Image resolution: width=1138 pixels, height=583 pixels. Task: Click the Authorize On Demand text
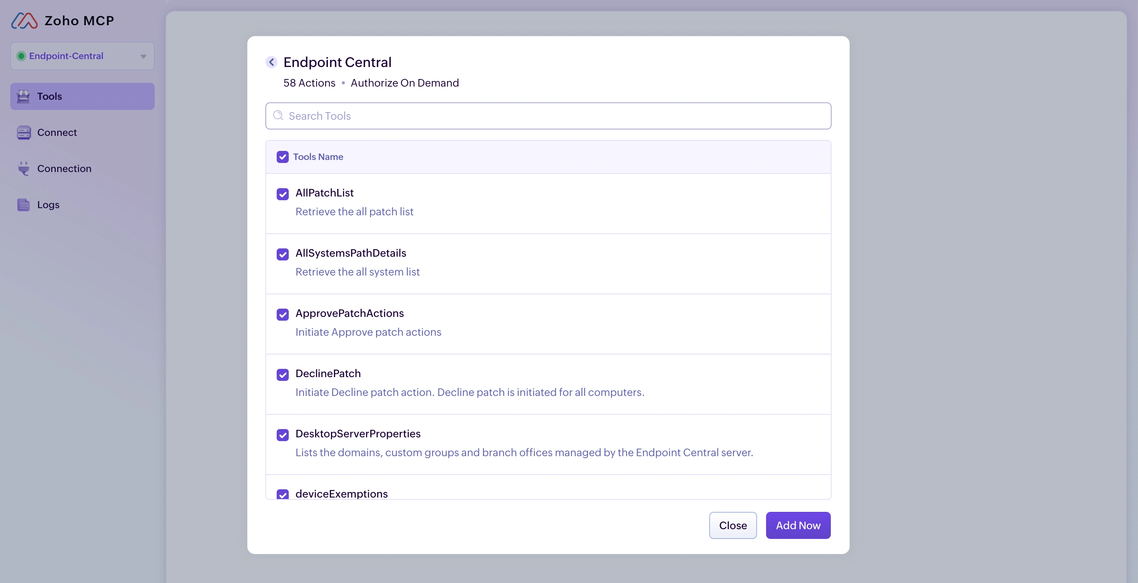tap(405, 83)
